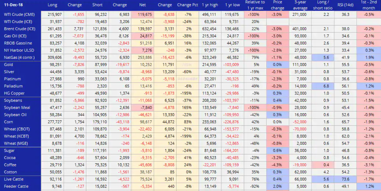Click the Coffee price change cell -4.3%
This screenshot has width=381, height=191.
click(277, 165)
